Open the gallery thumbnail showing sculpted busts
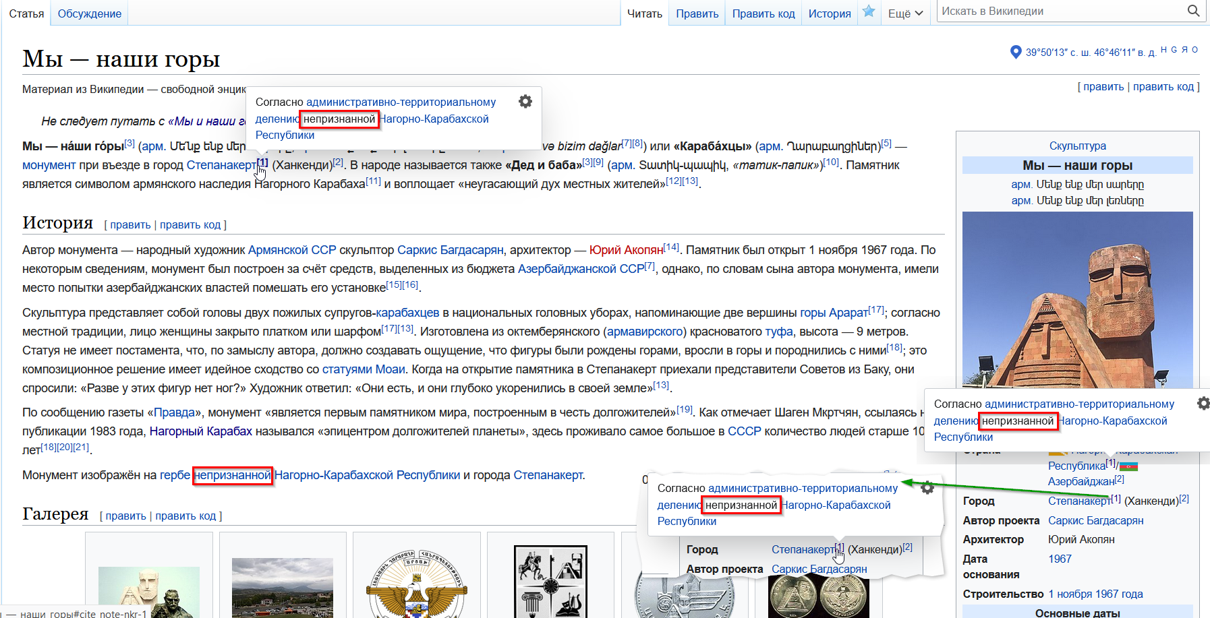 click(149, 592)
